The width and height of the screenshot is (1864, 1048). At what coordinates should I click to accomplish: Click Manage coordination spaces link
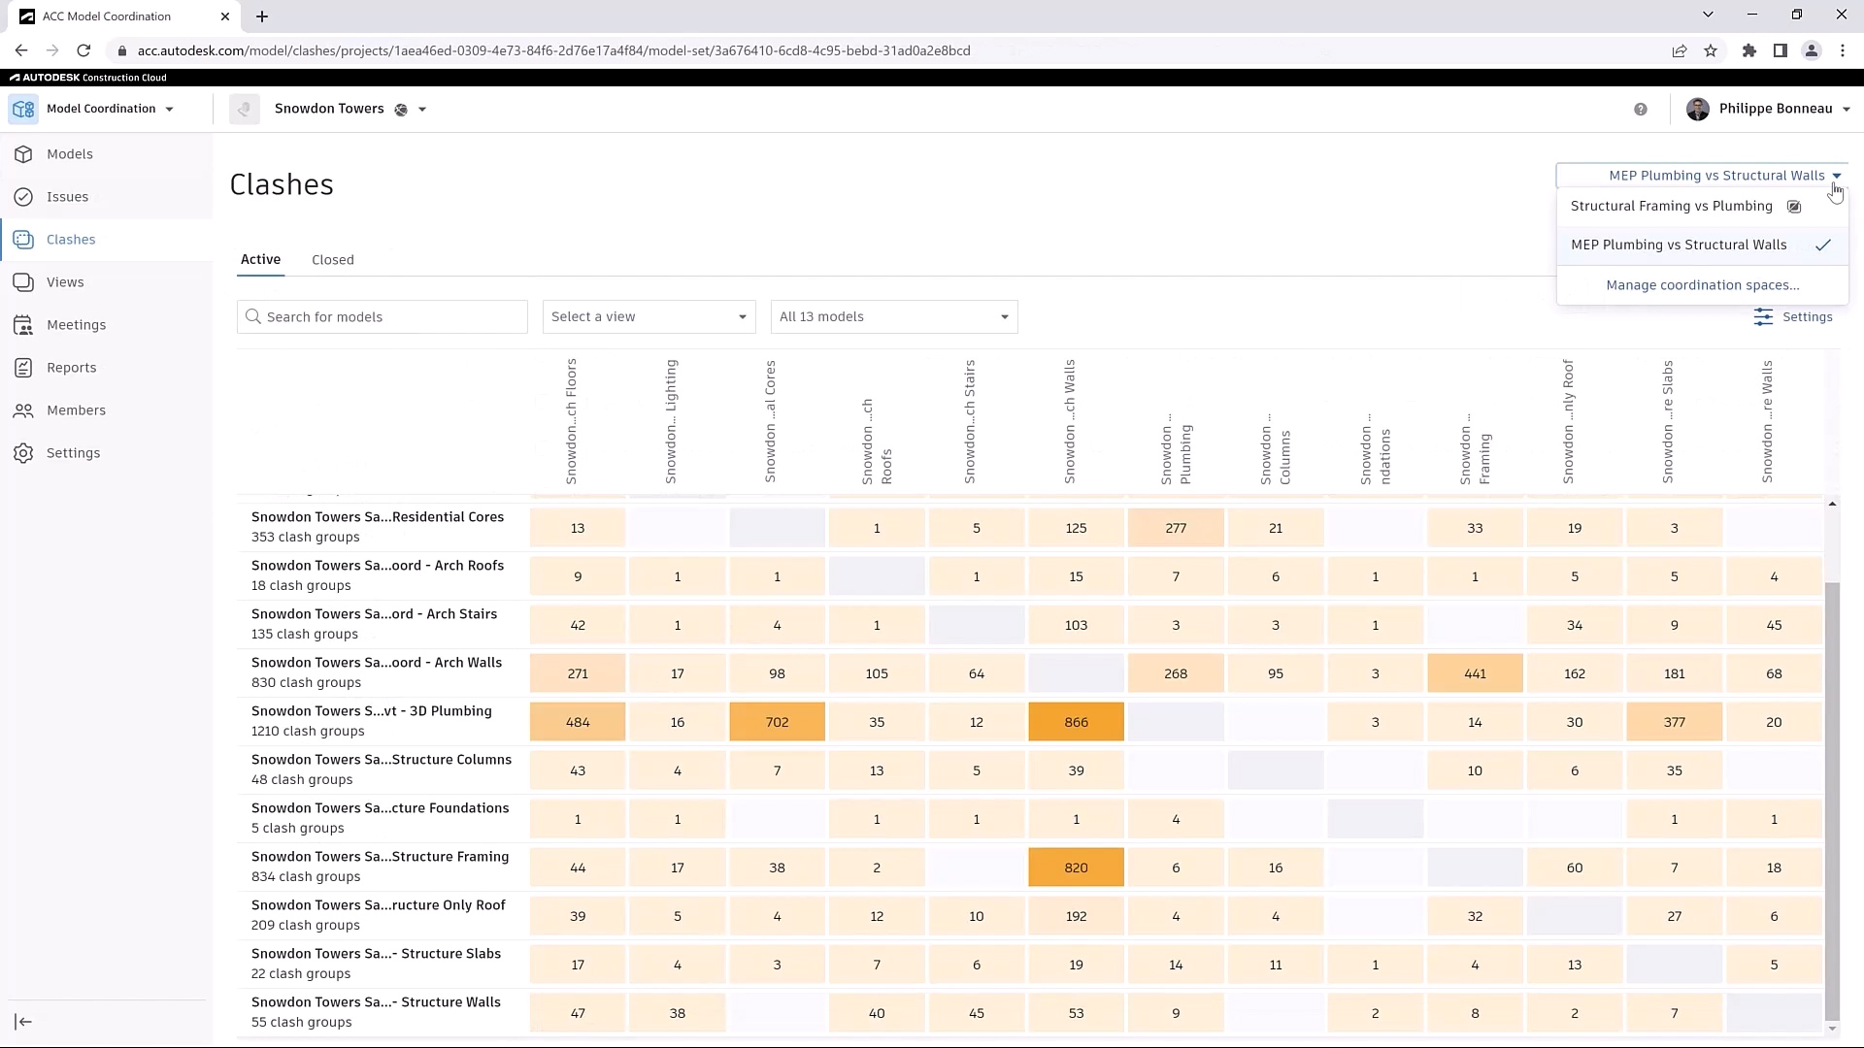(x=1703, y=285)
